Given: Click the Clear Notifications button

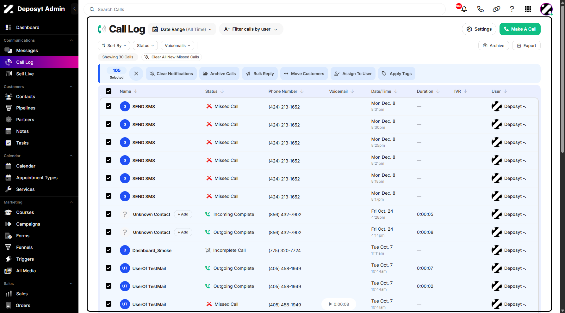Looking at the screenshot, I should point(171,74).
